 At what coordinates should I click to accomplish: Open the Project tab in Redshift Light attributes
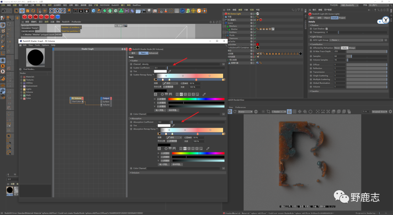(x=342, y=18)
